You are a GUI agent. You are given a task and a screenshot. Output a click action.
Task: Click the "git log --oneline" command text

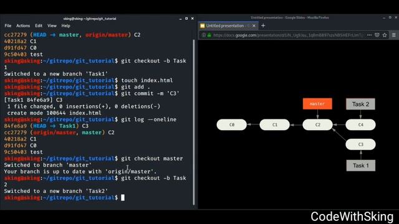point(148,119)
